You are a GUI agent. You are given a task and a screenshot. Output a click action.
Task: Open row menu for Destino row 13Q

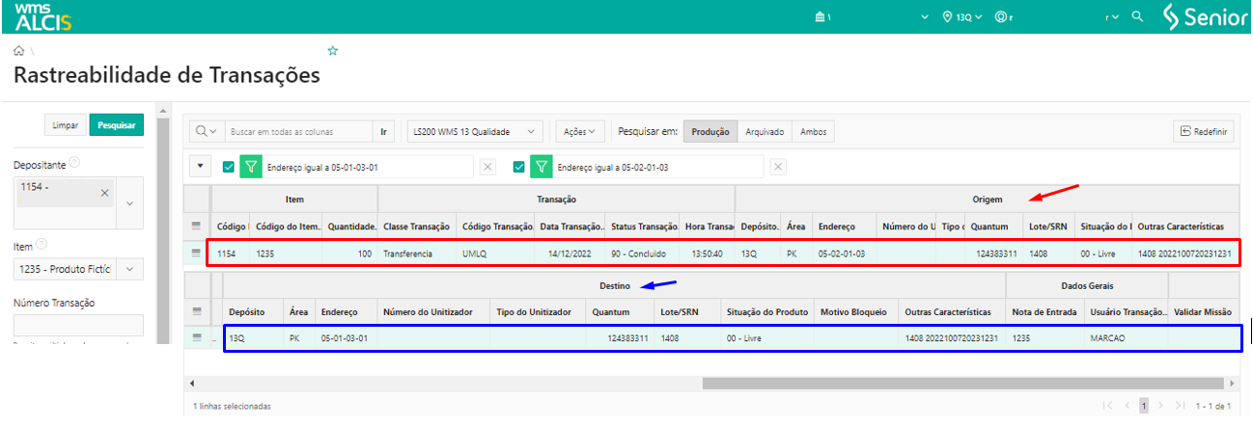(197, 337)
